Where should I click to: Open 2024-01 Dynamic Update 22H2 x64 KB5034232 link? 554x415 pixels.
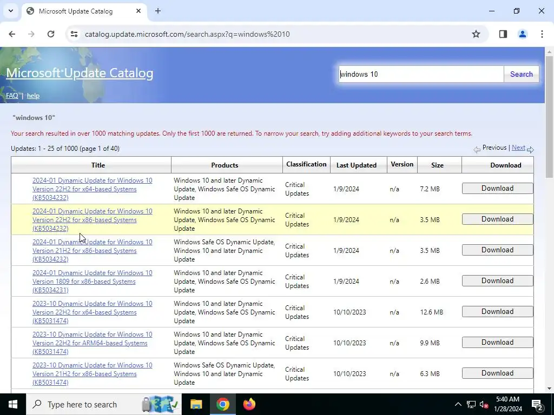pyautogui.click(x=92, y=189)
